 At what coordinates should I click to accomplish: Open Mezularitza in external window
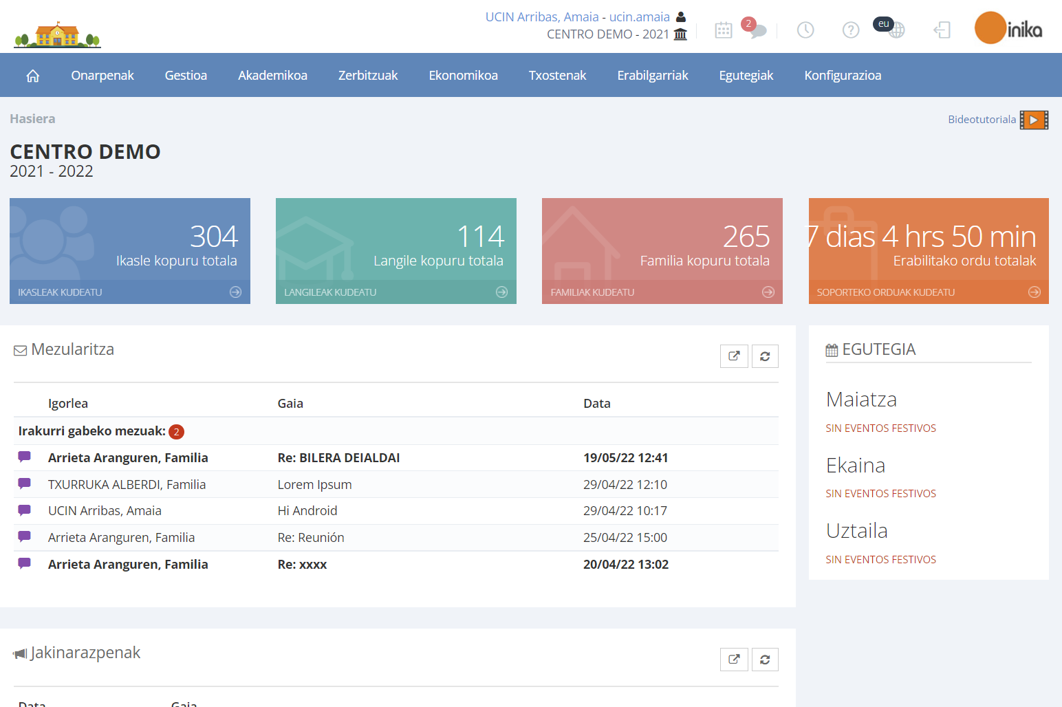(x=734, y=356)
